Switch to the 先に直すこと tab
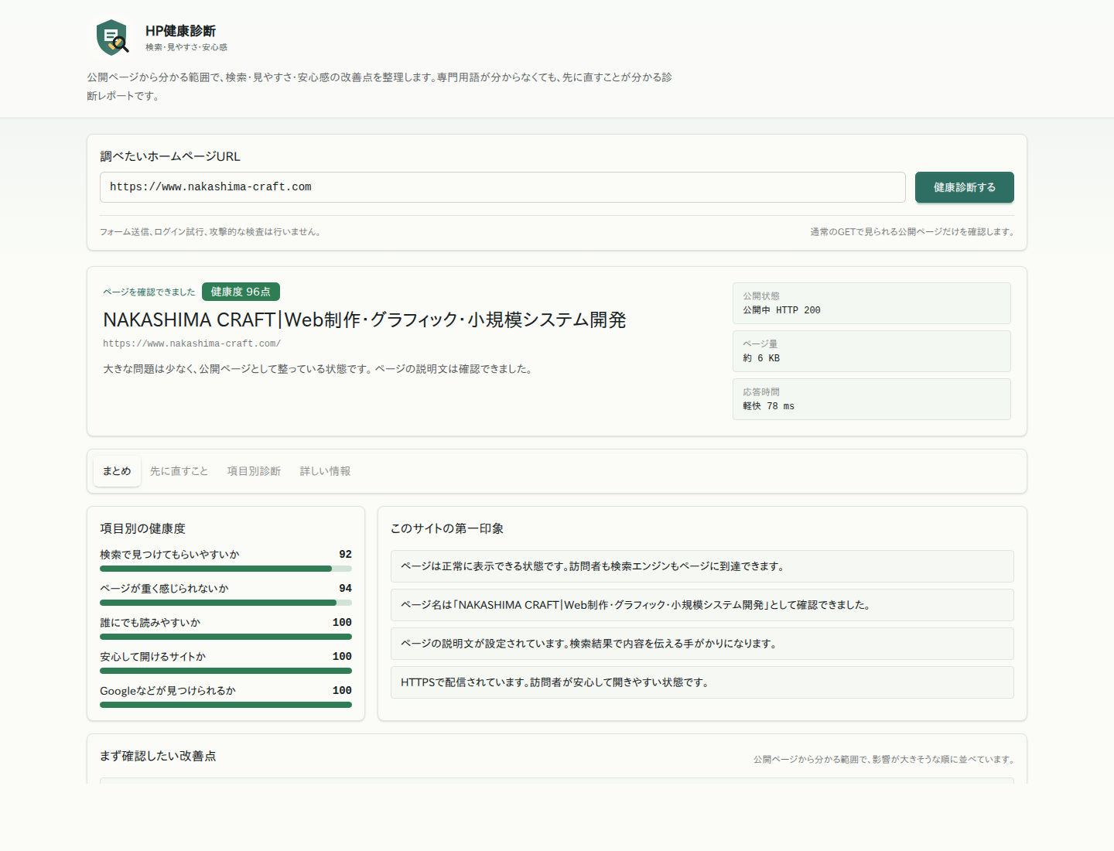Viewport: 1114px width, 851px height. click(x=179, y=471)
